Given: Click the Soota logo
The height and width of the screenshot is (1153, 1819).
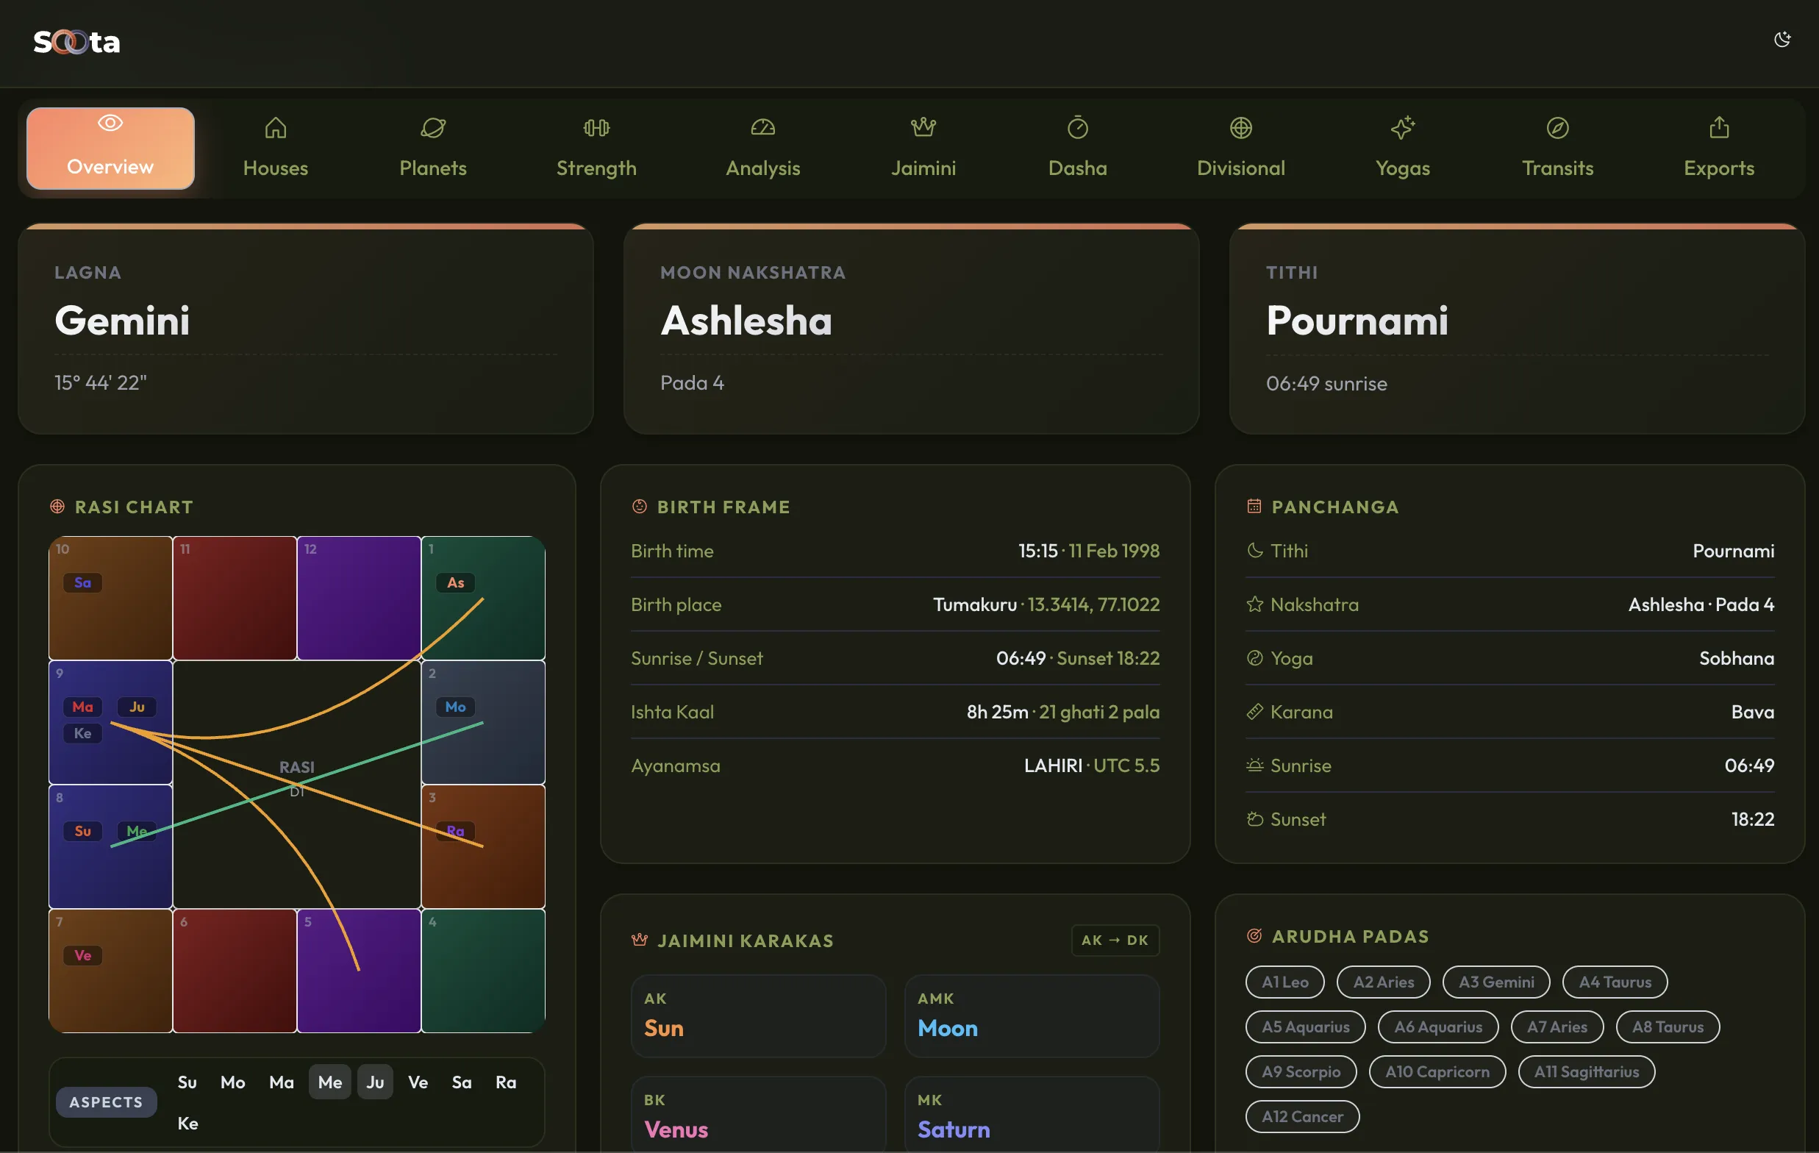Looking at the screenshot, I should tap(76, 42).
